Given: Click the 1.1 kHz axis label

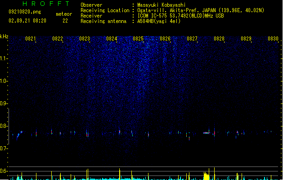Looking at the screenshot, I should (4, 58).
